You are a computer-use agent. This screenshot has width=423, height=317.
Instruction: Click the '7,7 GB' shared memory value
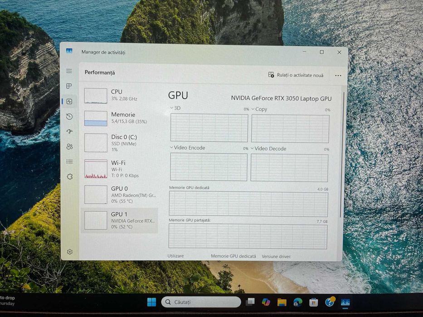(322, 221)
